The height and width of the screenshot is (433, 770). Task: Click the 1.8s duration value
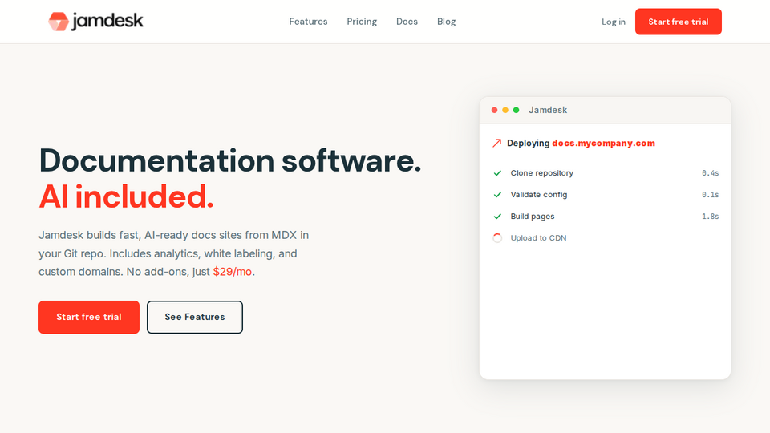[710, 216]
